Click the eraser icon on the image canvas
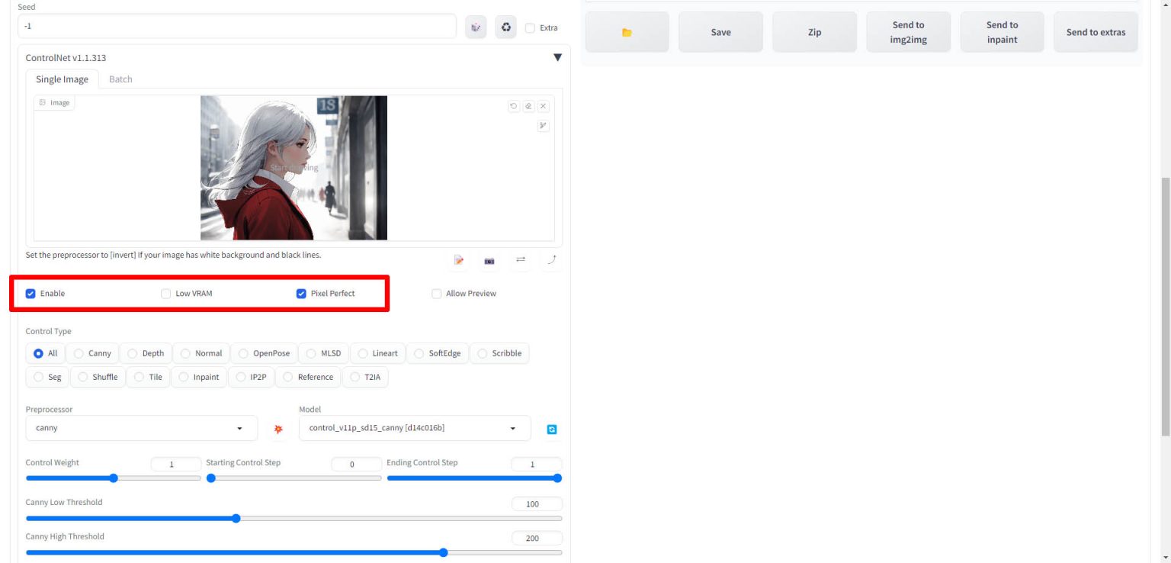The image size is (1171, 563). click(x=528, y=107)
